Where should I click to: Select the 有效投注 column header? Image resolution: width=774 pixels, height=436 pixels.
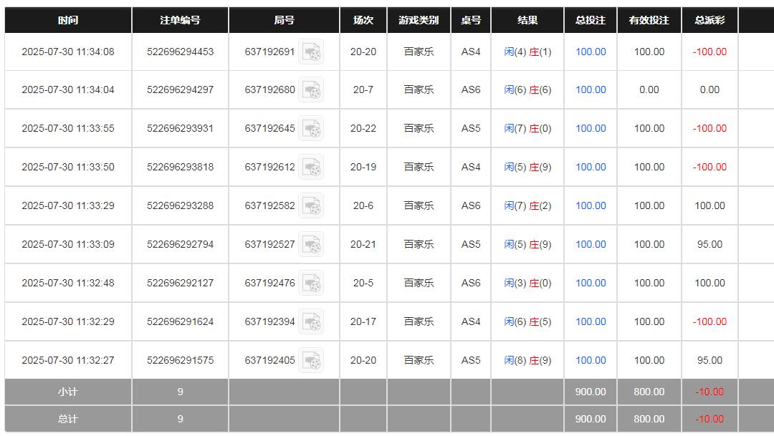[649, 21]
